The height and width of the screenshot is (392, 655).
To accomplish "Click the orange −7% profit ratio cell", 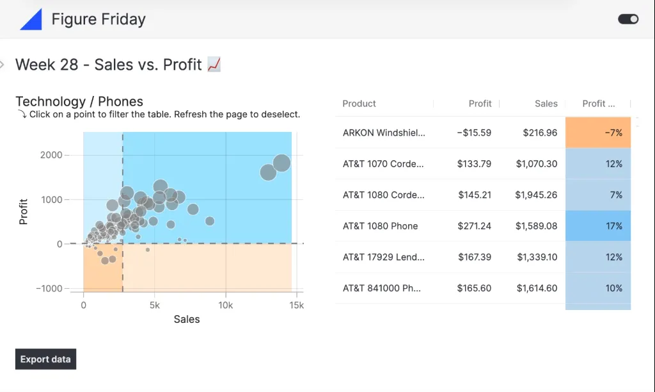I will tap(598, 133).
